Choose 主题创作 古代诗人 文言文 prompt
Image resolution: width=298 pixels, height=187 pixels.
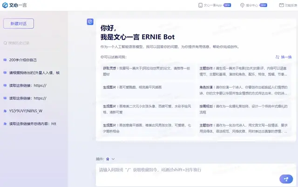[x=244, y=128]
